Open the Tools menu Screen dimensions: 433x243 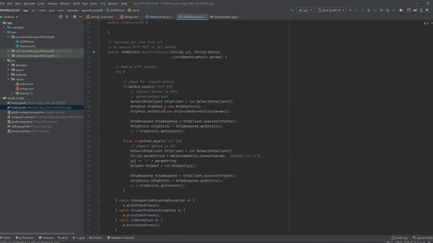[94, 3]
